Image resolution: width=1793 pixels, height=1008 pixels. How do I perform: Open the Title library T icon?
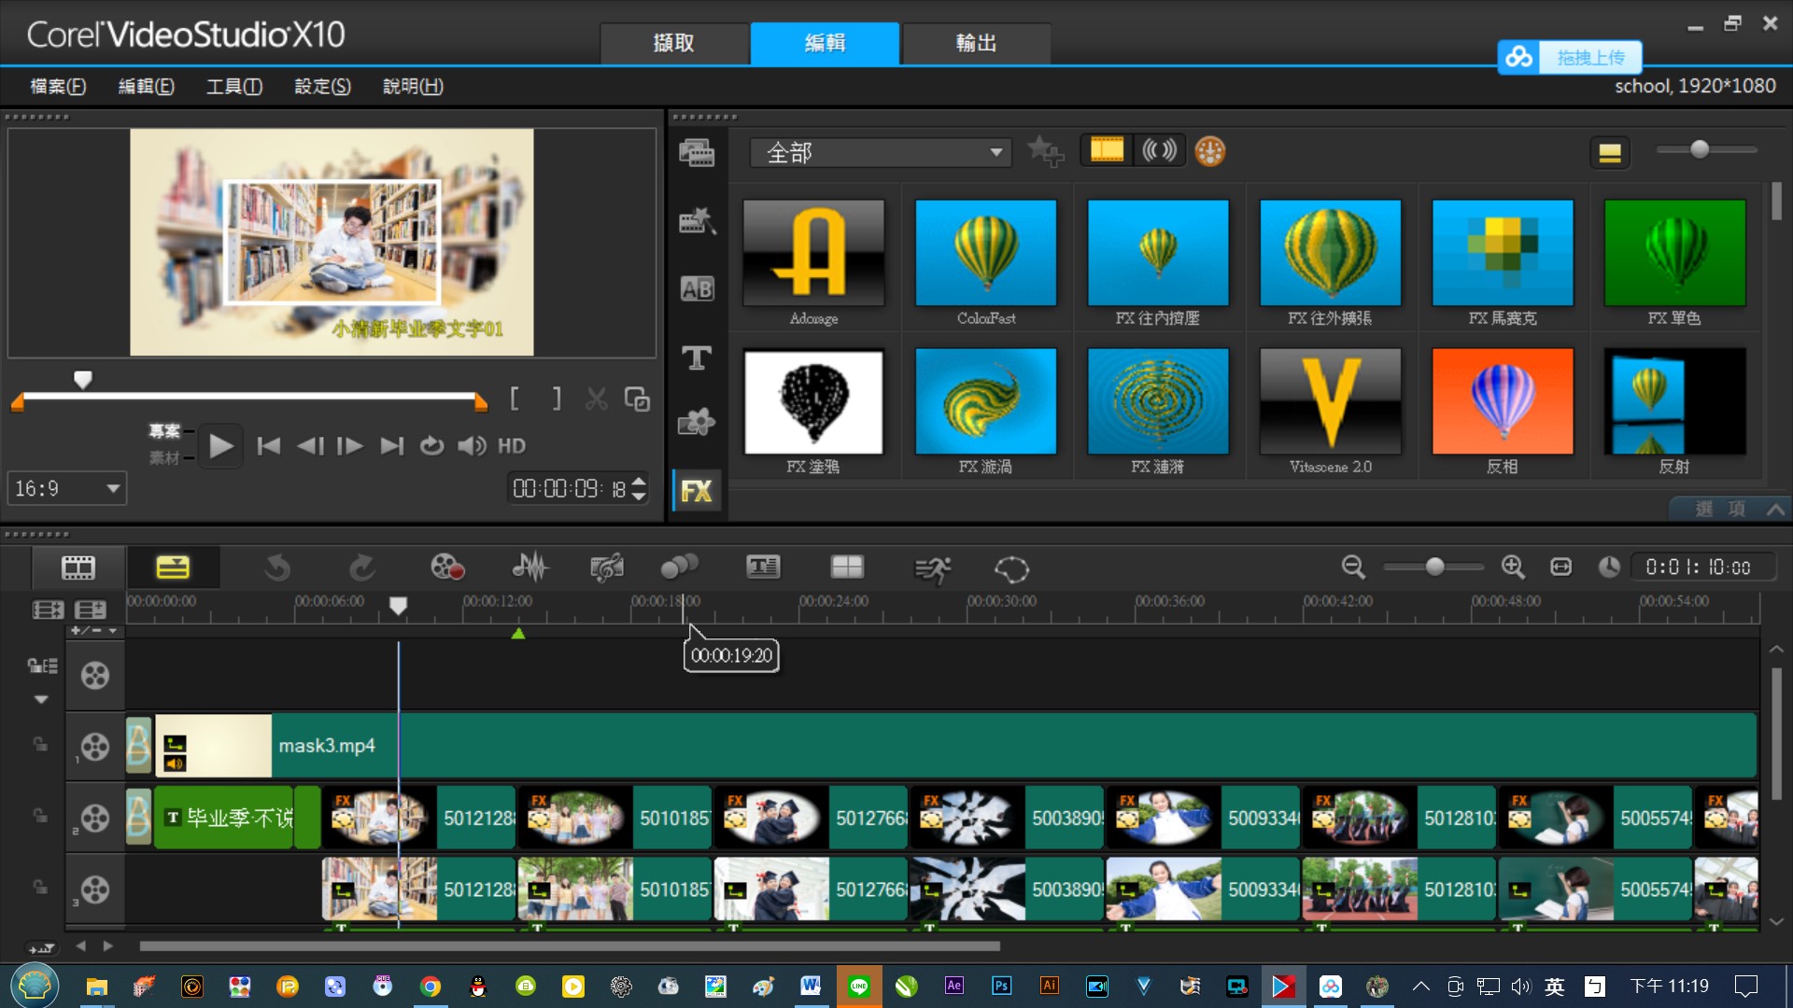coord(697,357)
